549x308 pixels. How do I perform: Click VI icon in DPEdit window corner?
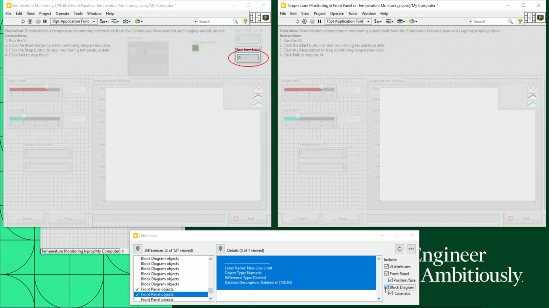pyautogui.click(x=266, y=18)
